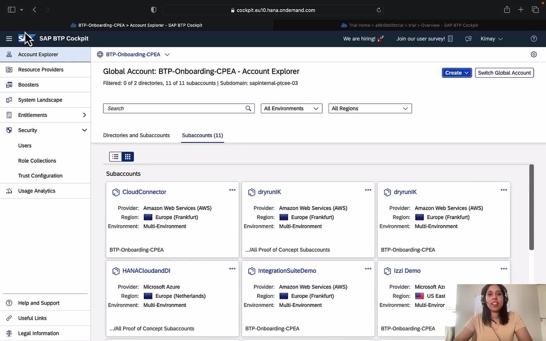Expand the Entitlements menu chevron
Viewport: 546px width, 341px height.
tap(84, 115)
